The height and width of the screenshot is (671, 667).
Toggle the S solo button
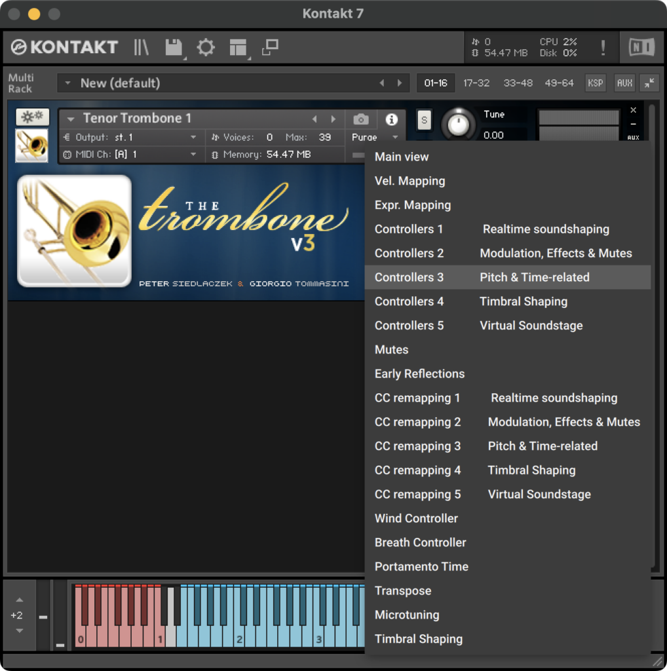coord(424,120)
